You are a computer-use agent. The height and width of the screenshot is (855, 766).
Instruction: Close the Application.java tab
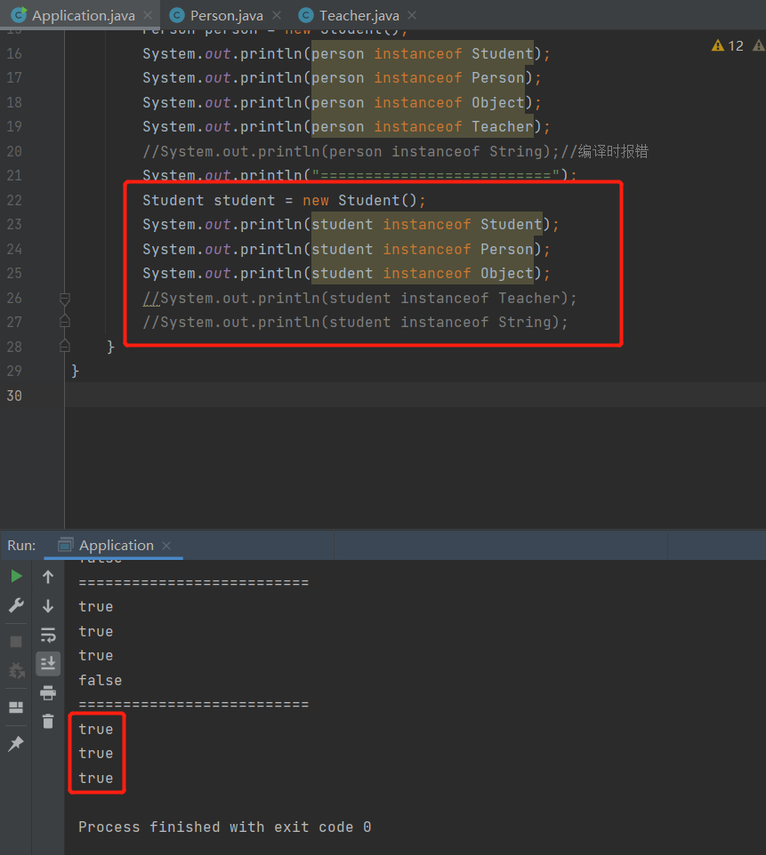pyautogui.click(x=148, y=15)
